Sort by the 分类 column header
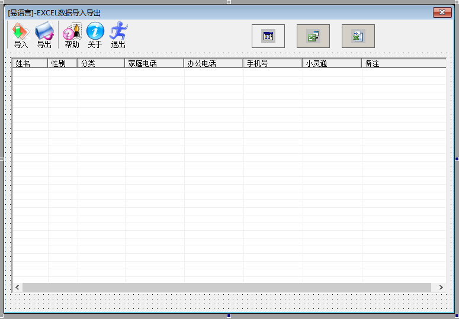The height and width of the screenshot is (319, 459). click(101, 63)
